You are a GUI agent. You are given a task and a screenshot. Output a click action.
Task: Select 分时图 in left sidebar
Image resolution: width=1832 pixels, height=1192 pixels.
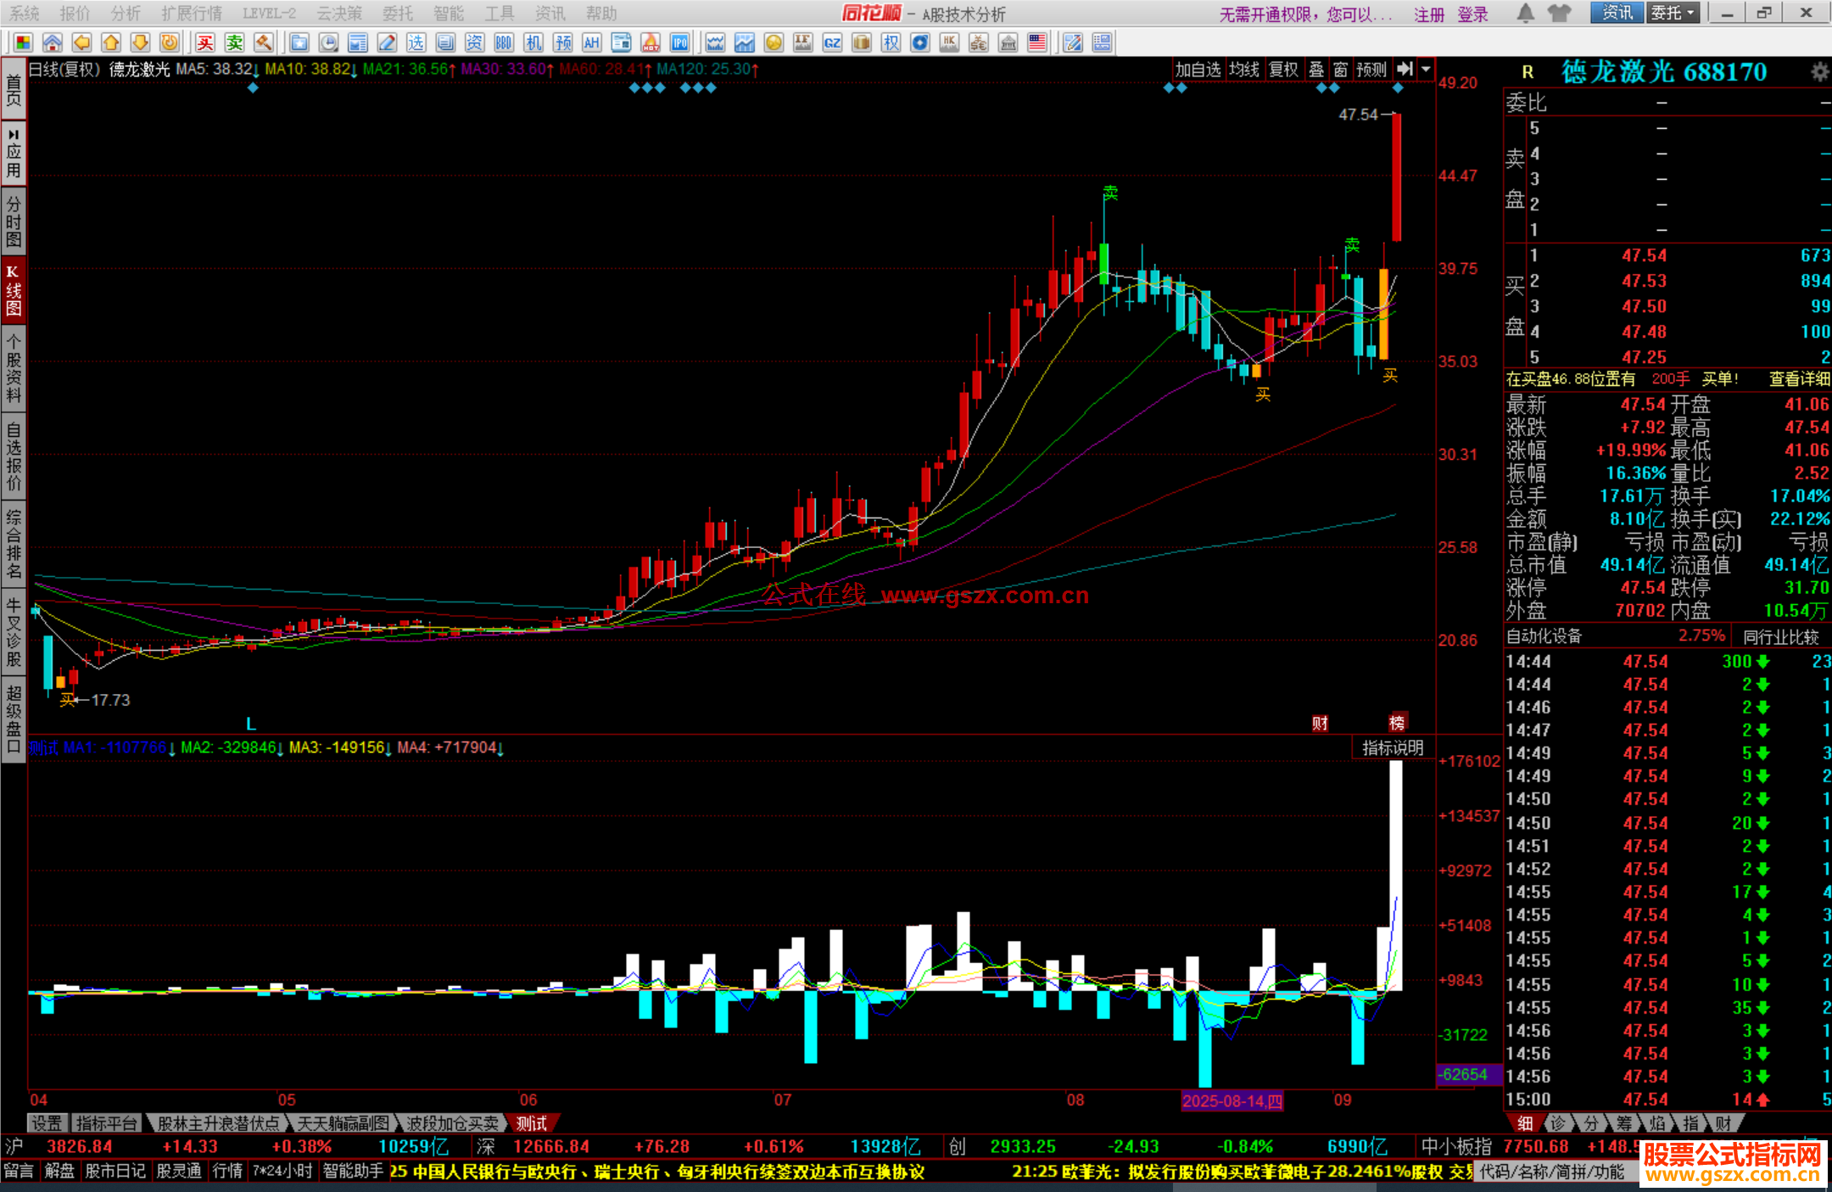click(14, 221)
